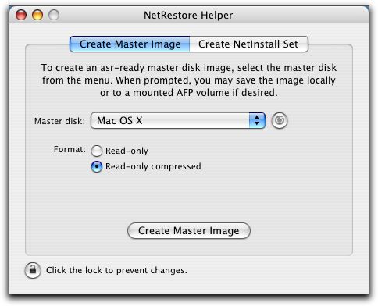
Task: Minimize the window with the yellow button
Action: tap(37, 15)
